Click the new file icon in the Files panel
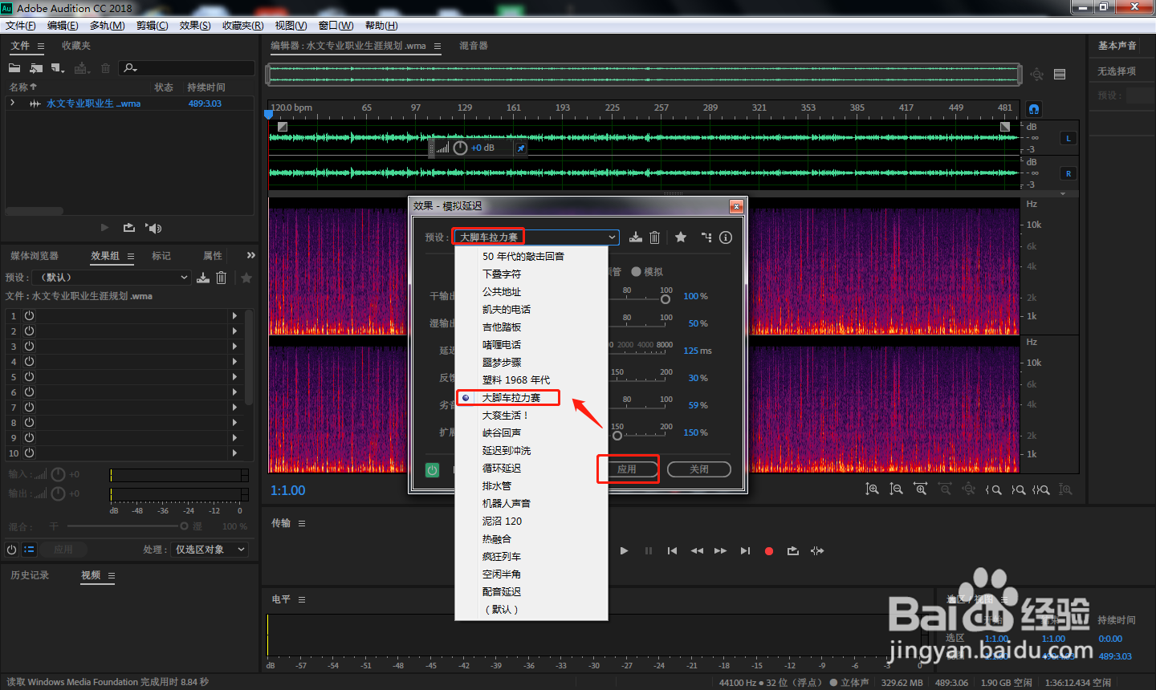Screen dimensions: 1156x690 [58, 68]
